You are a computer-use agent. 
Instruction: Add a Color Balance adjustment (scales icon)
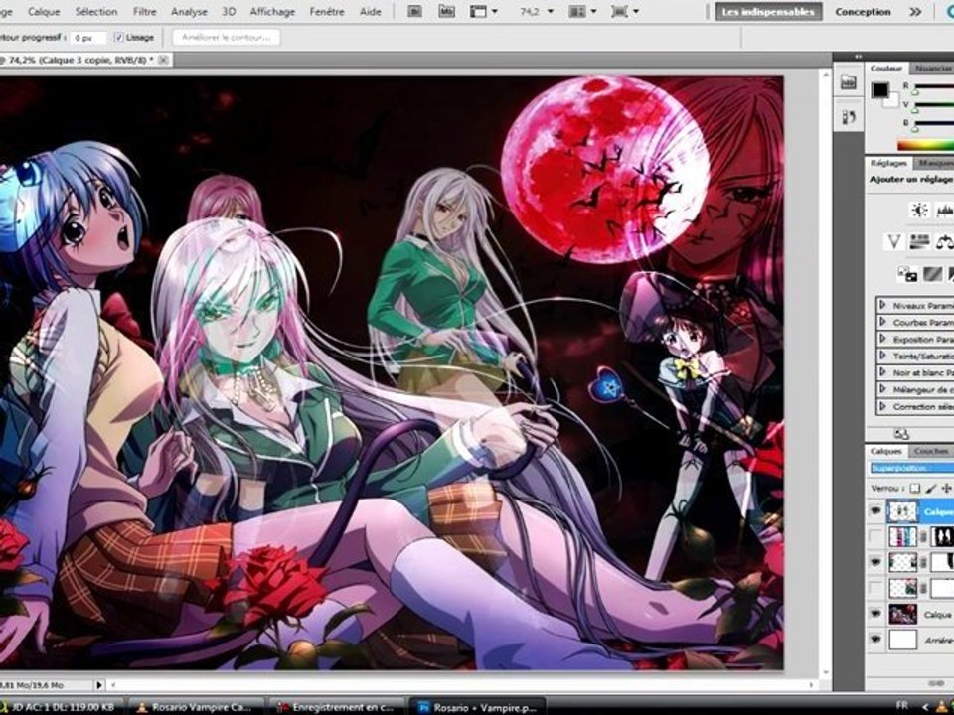944,242
